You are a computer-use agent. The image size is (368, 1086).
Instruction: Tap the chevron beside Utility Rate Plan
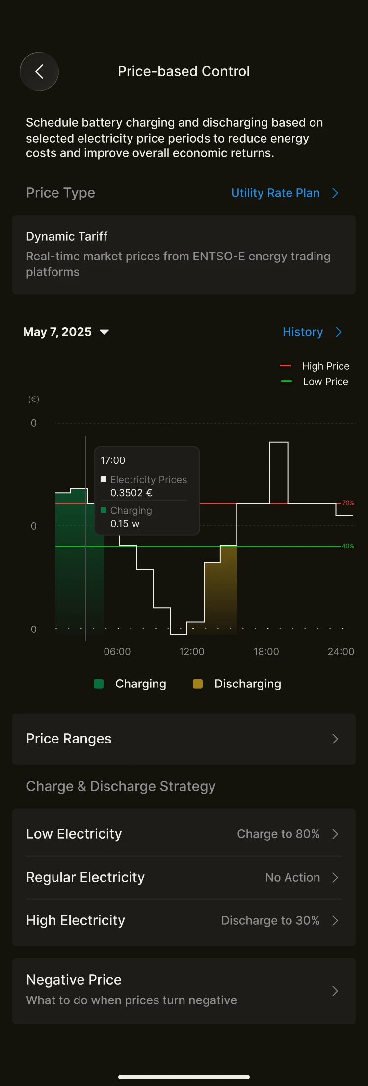coord(335,193)
